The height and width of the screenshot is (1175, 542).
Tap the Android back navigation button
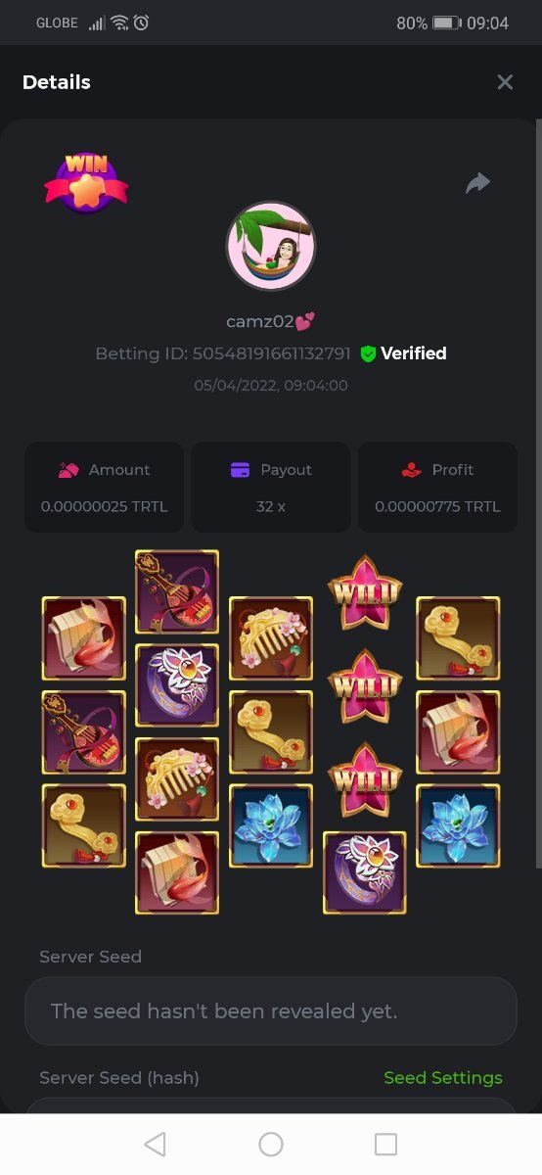155,1144
